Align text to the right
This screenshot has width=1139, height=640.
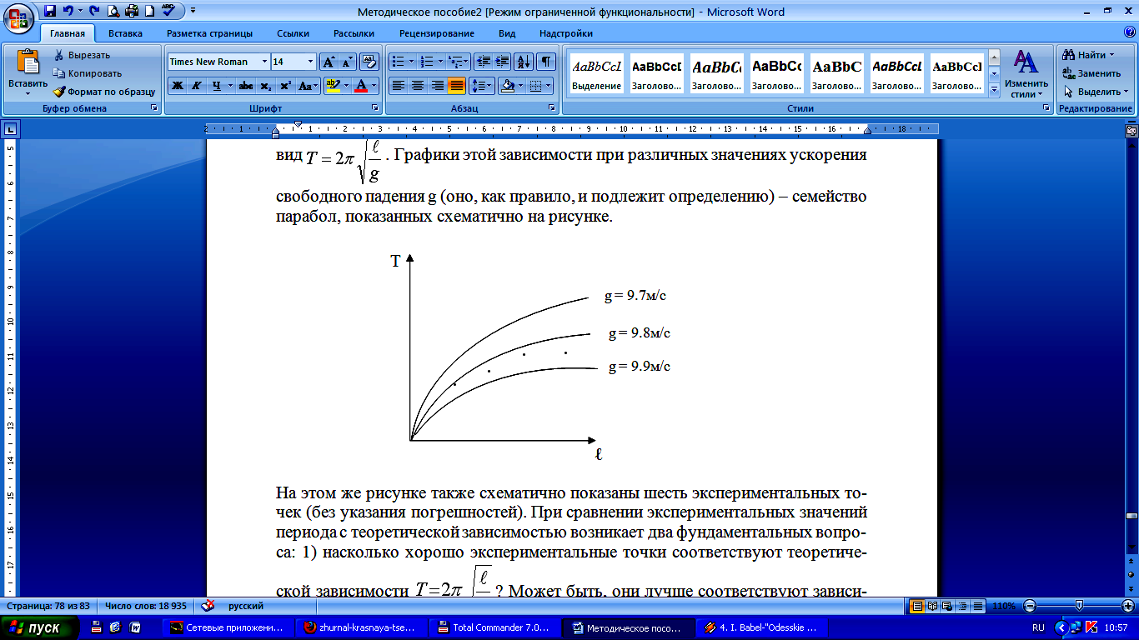tap(437, 85)
